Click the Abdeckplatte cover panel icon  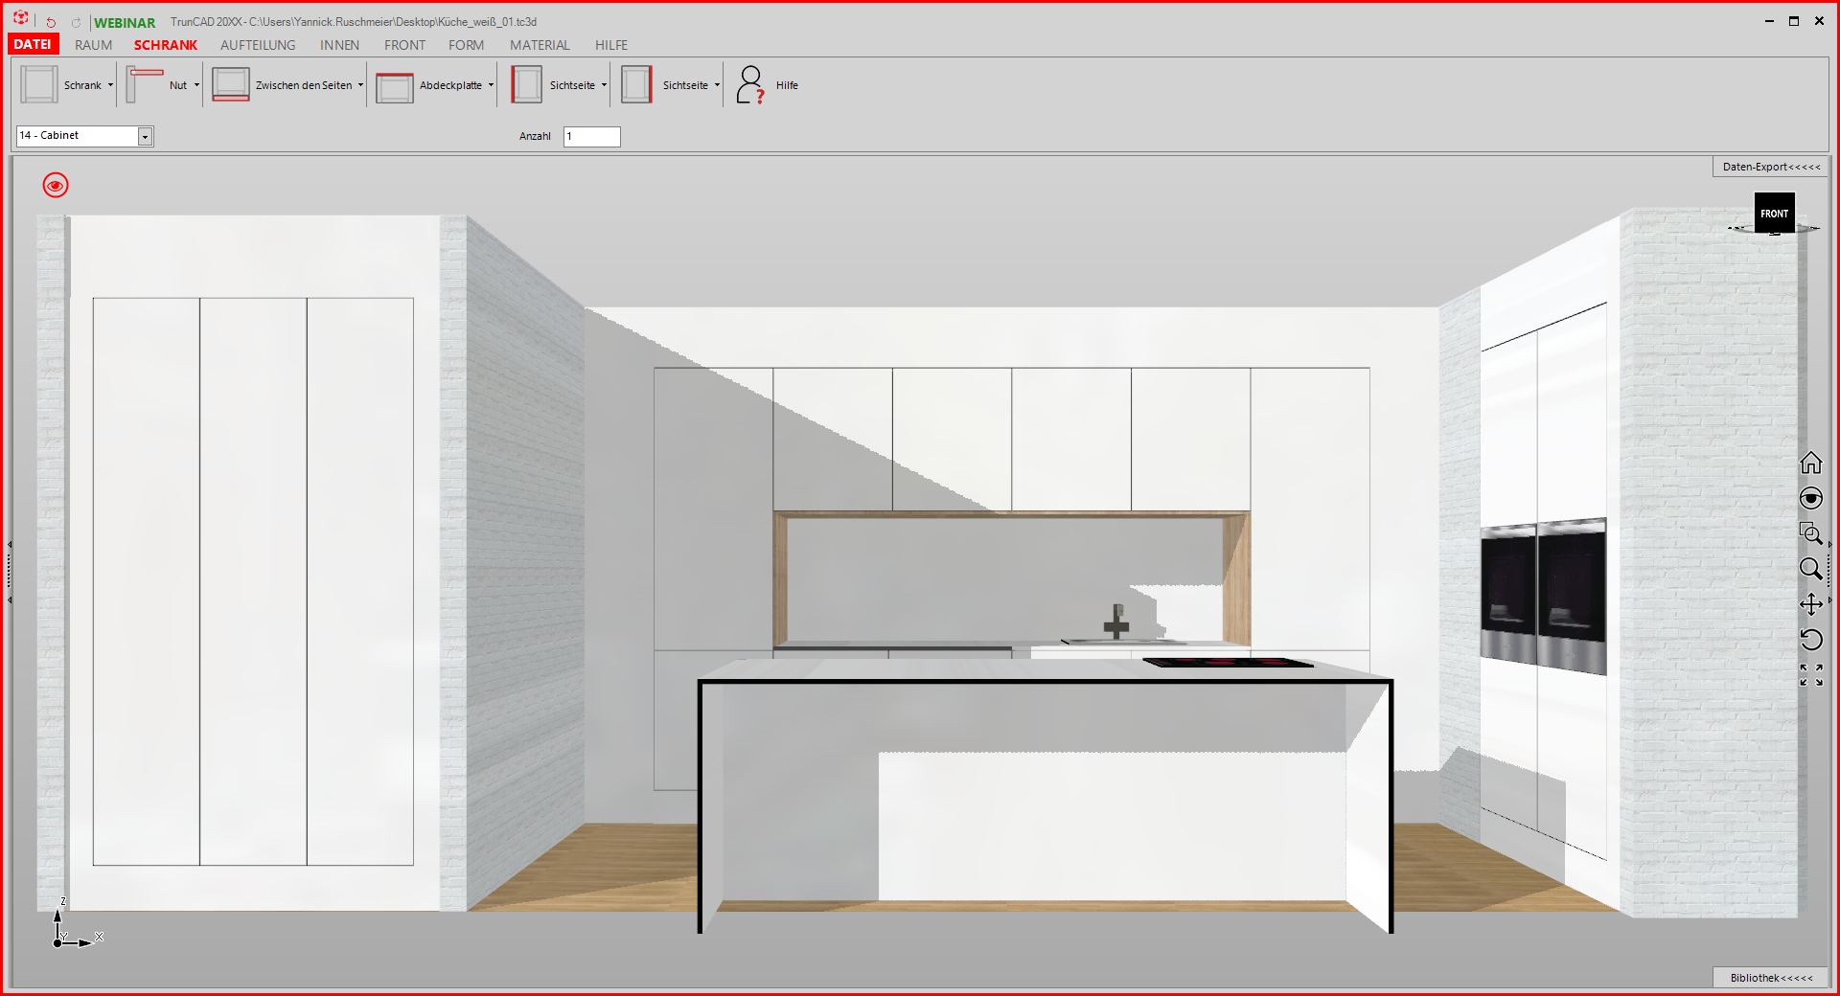point(394,86)
